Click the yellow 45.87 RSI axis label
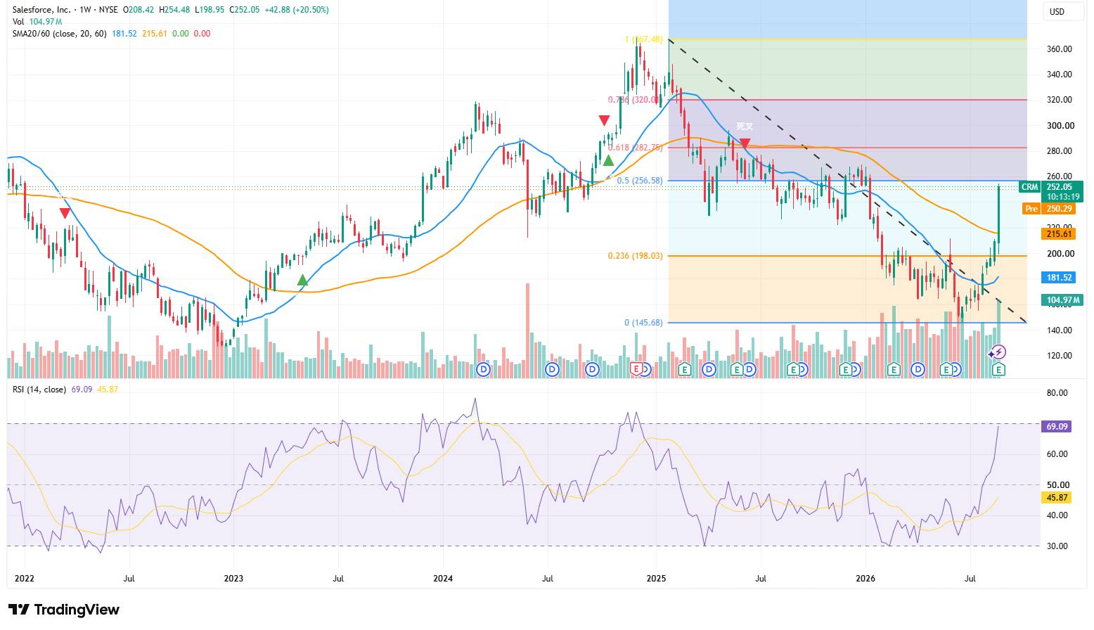 coord(1057,497)
